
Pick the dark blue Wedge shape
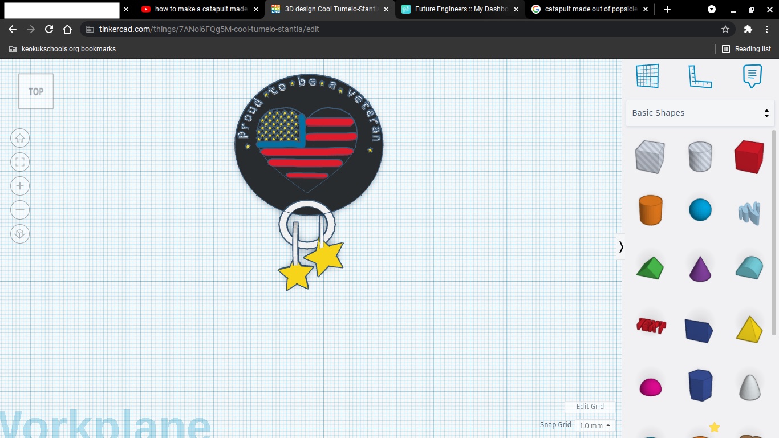click(x=699, y=330)
